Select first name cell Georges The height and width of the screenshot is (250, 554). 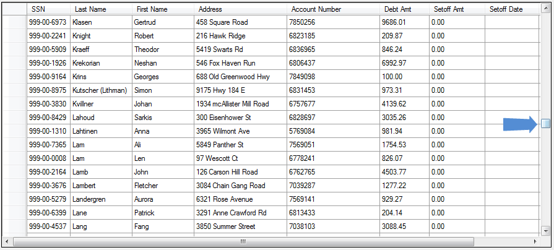click(x=163, y=77)
